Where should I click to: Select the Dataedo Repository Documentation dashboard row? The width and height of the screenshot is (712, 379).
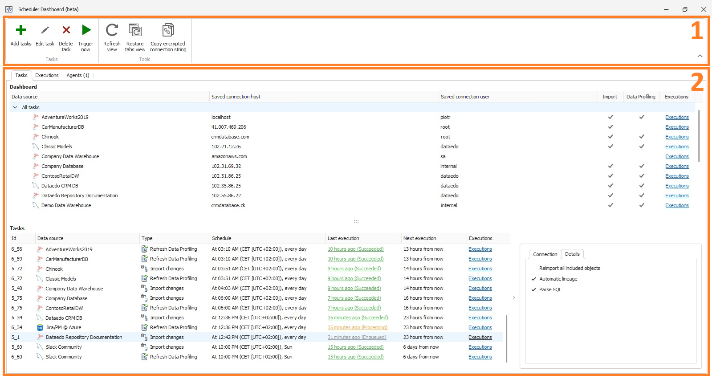(x=352, y=196)
